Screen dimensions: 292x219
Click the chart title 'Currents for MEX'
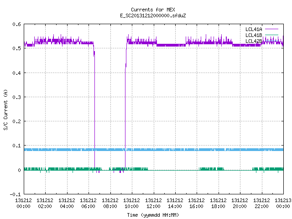pyautogui.click(x=153, y=10)
